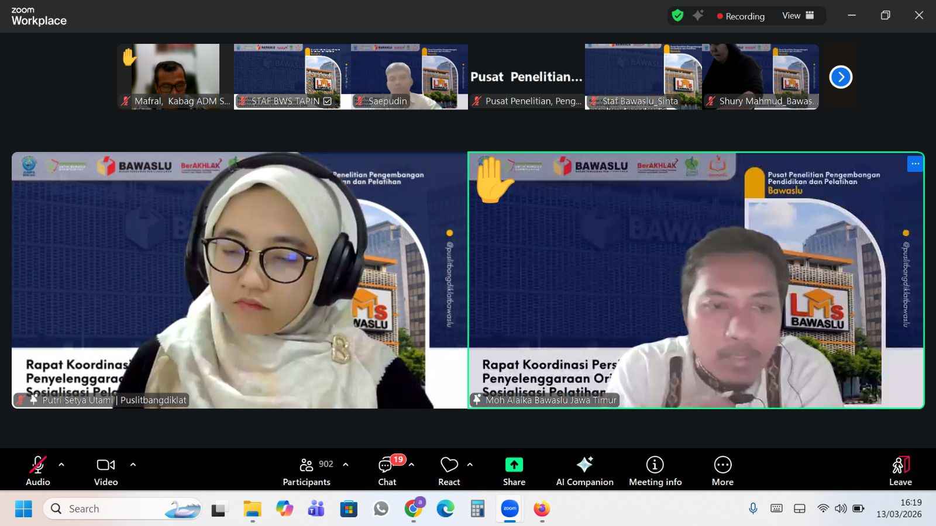Click the AI sparkle icon in top bar

[698, 16]
